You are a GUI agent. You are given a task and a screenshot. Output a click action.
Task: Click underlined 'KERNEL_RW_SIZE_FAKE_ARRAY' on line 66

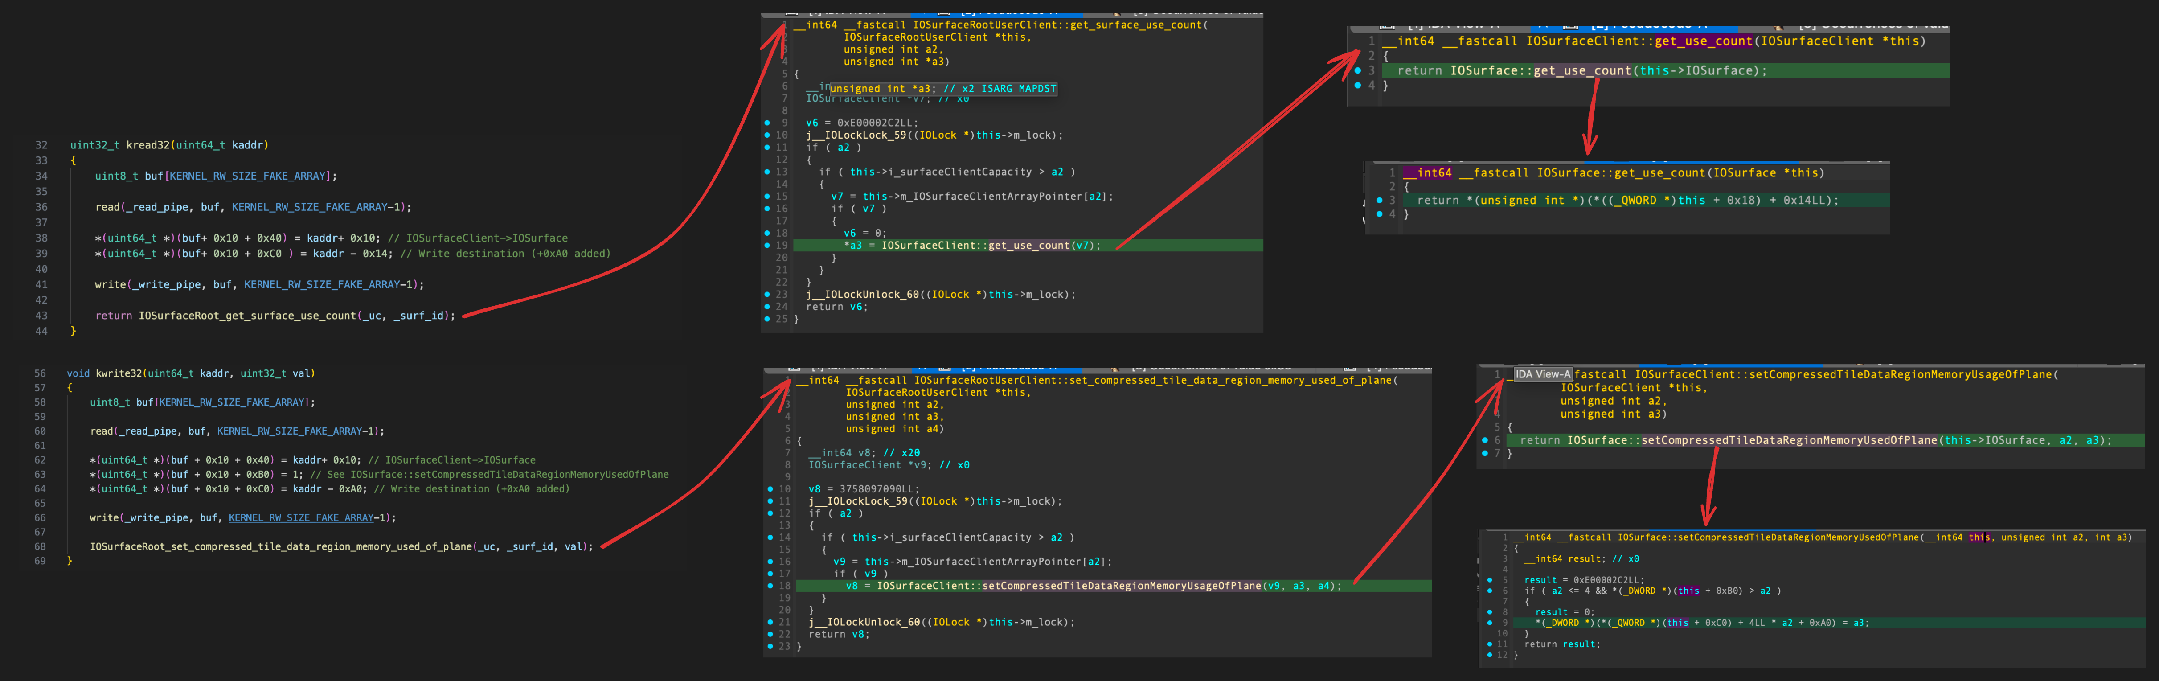(x=301, y=518)
